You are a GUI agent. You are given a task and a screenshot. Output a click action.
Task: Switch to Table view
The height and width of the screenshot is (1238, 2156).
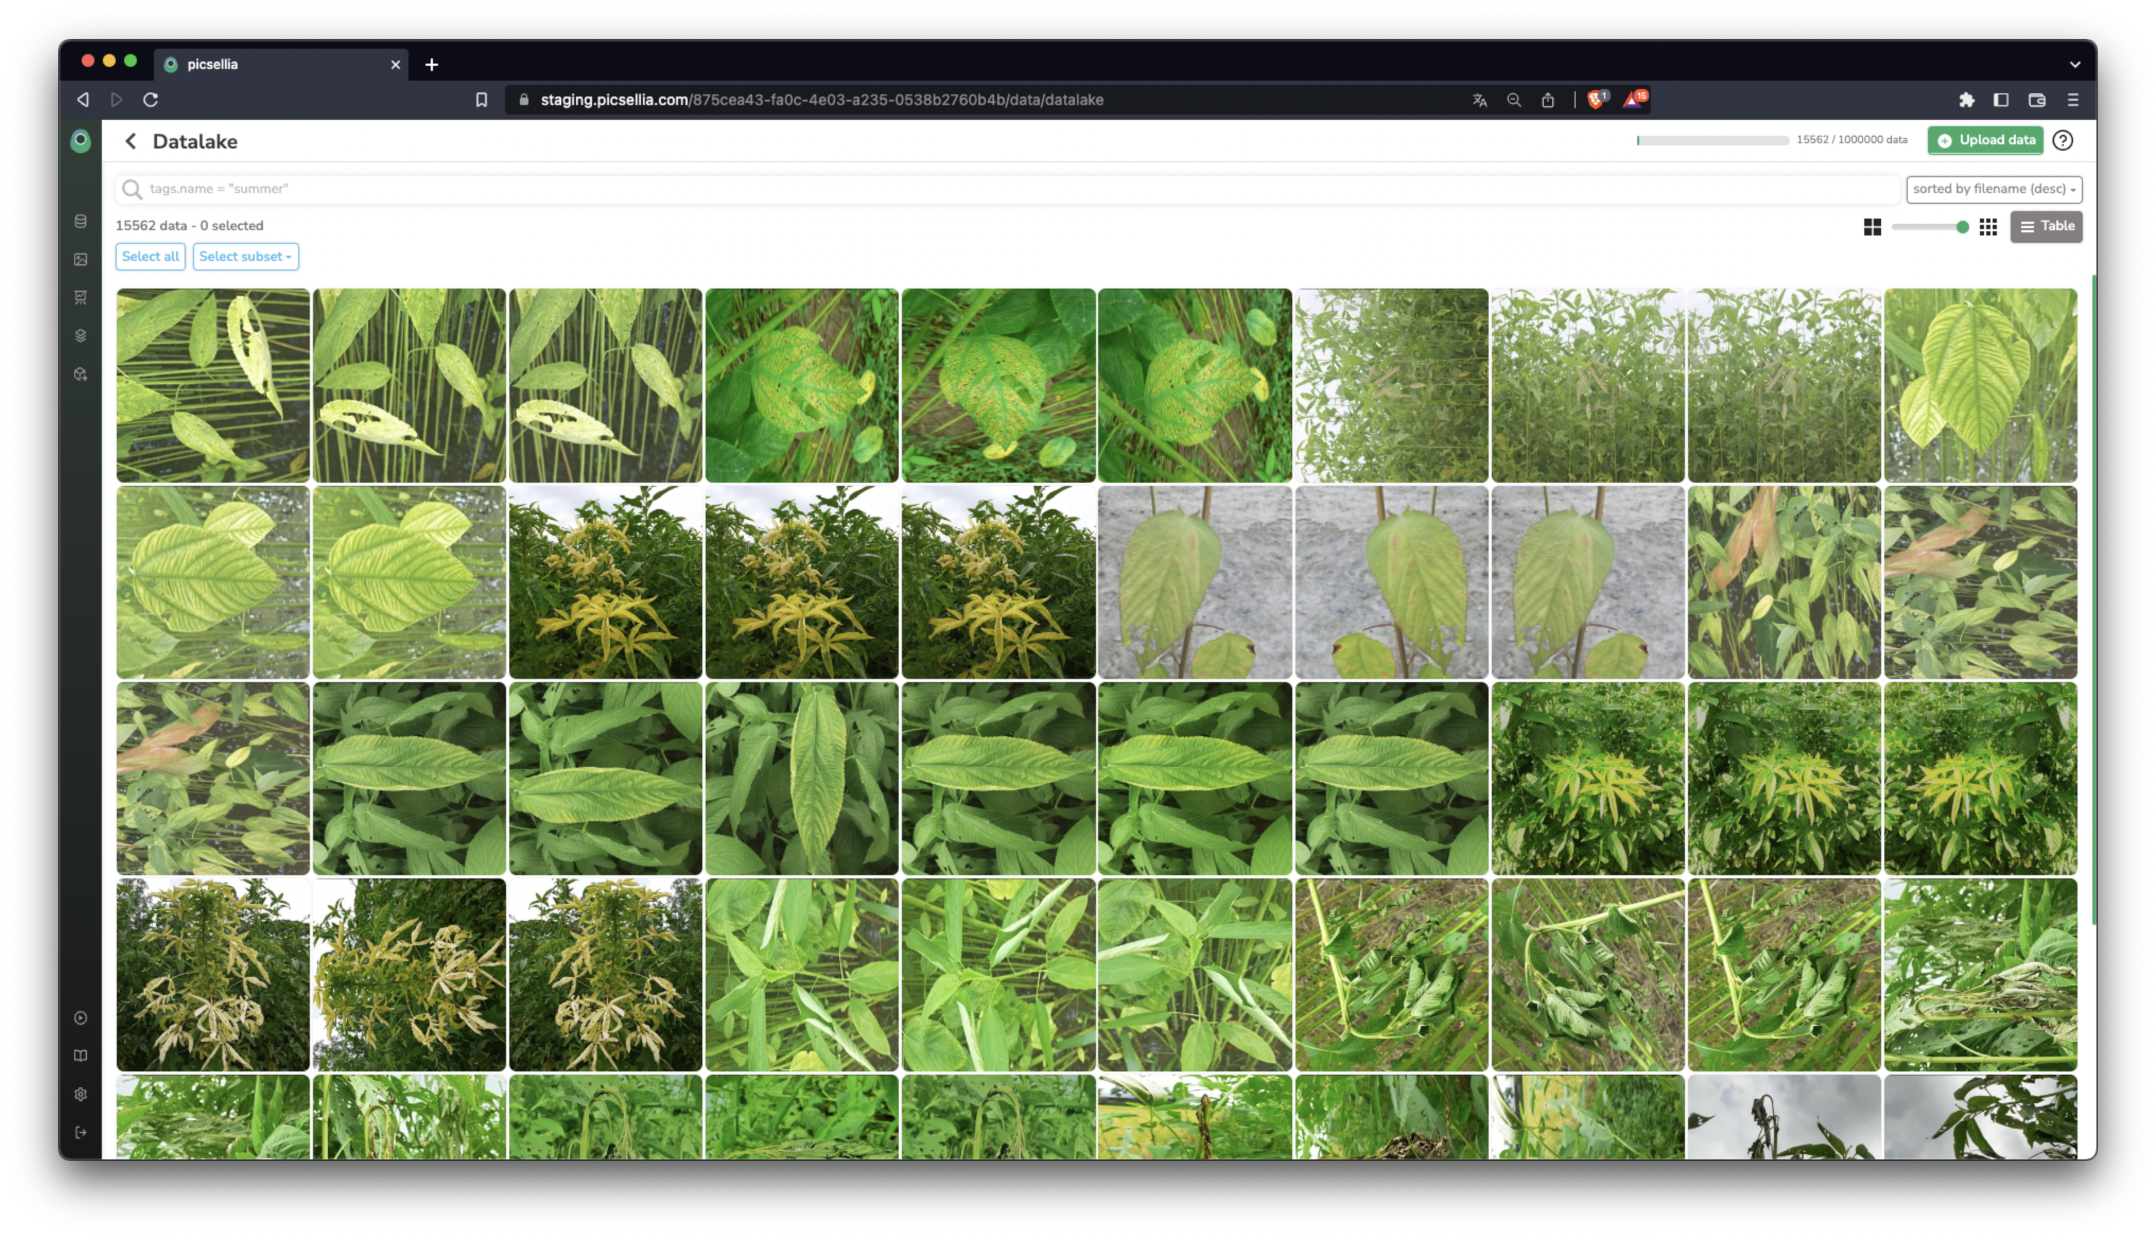2046,226
